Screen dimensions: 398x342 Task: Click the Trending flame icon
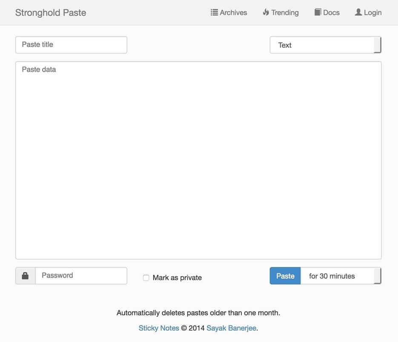tap(266, 12)
